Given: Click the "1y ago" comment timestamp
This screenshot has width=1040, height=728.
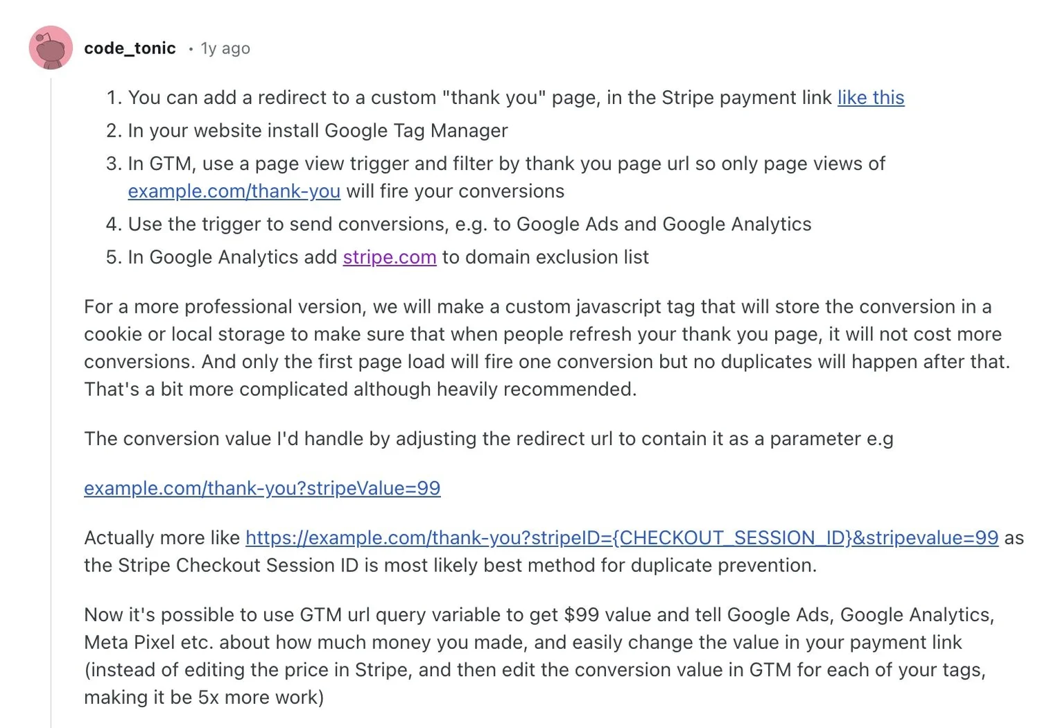Looking at the screenshot, I should pyautogui.click(x=225, y=49).
